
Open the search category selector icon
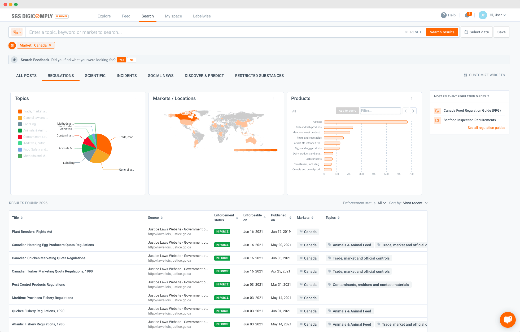(17, 32)
